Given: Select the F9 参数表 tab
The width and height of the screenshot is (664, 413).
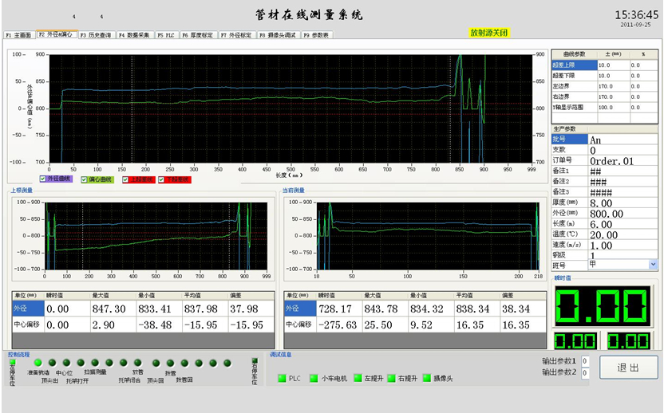Looking at the screenshot, I should coord(316,35).
